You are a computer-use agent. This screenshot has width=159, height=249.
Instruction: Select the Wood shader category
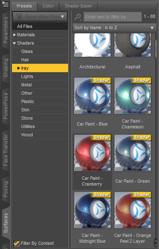(x=44, y=135)
